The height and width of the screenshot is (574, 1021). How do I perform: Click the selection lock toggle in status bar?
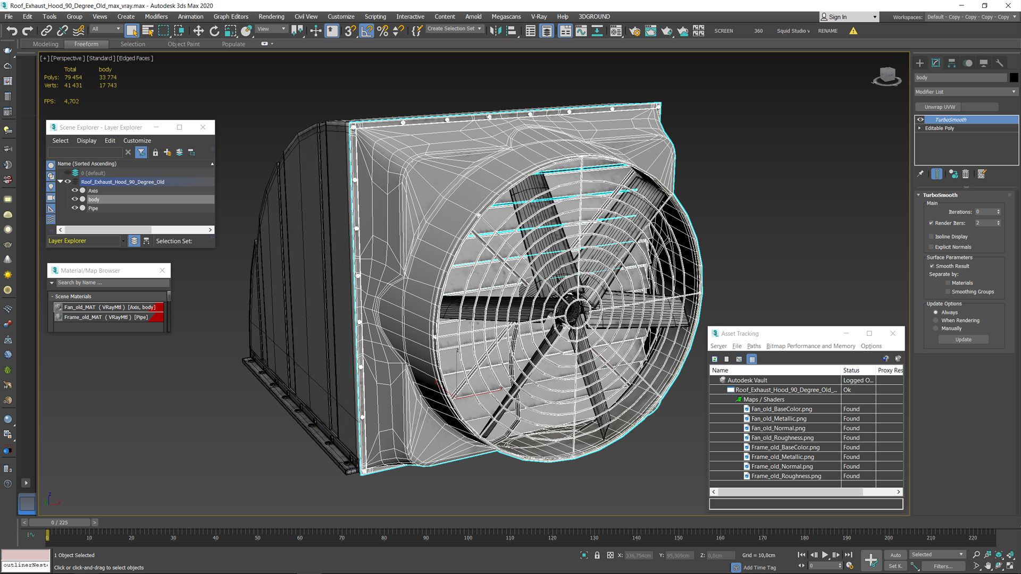597,555
